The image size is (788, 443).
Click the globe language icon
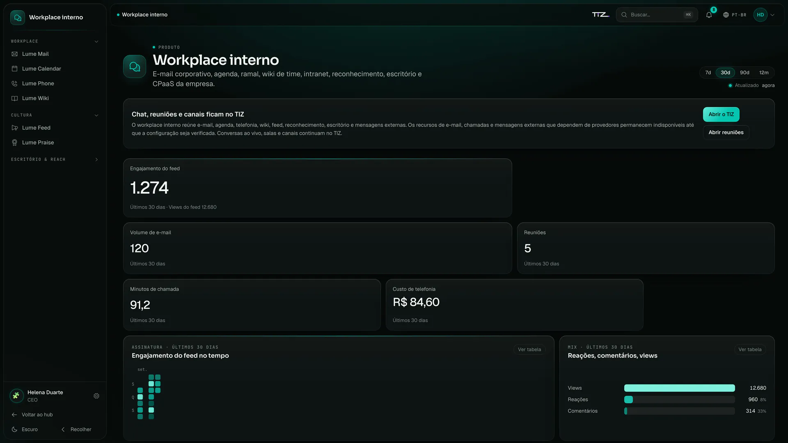[726, 15]
